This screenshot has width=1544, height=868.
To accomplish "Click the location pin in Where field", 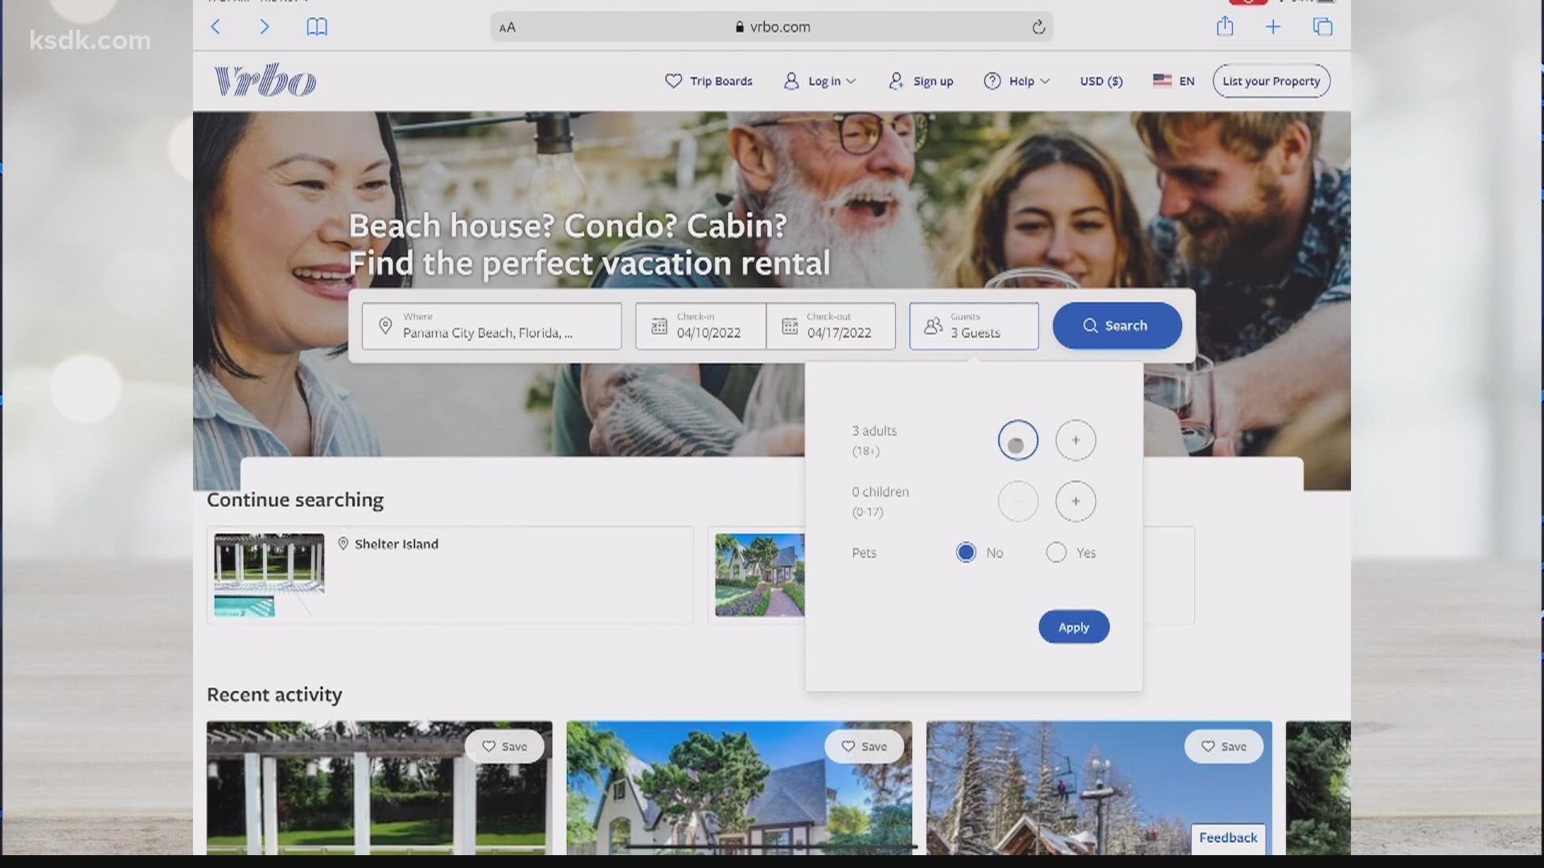I will [x=385, y=325].
